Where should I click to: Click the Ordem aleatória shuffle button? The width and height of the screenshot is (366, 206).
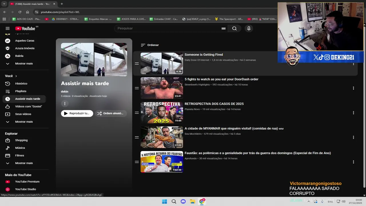point(110,113)
